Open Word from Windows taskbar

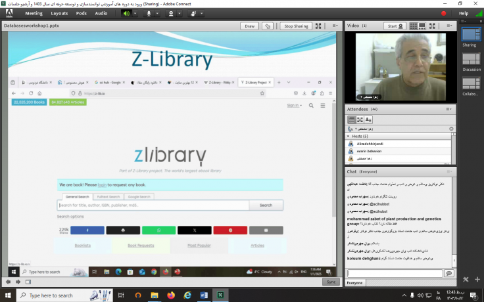click(204, 295)
